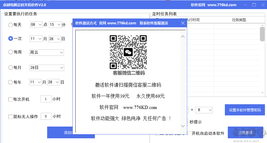Click the www.776KD.com text in dialog

point(140,107)
